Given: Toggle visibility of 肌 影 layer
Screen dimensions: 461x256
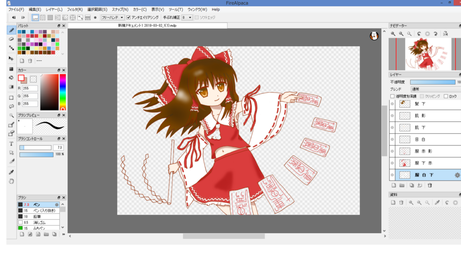Looking at the screenshot, I should [x=392, y=116].
